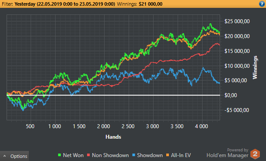Click the $20 000,00 y-axis label
This screenshot has height=161, width=266.
coord(237,36)
